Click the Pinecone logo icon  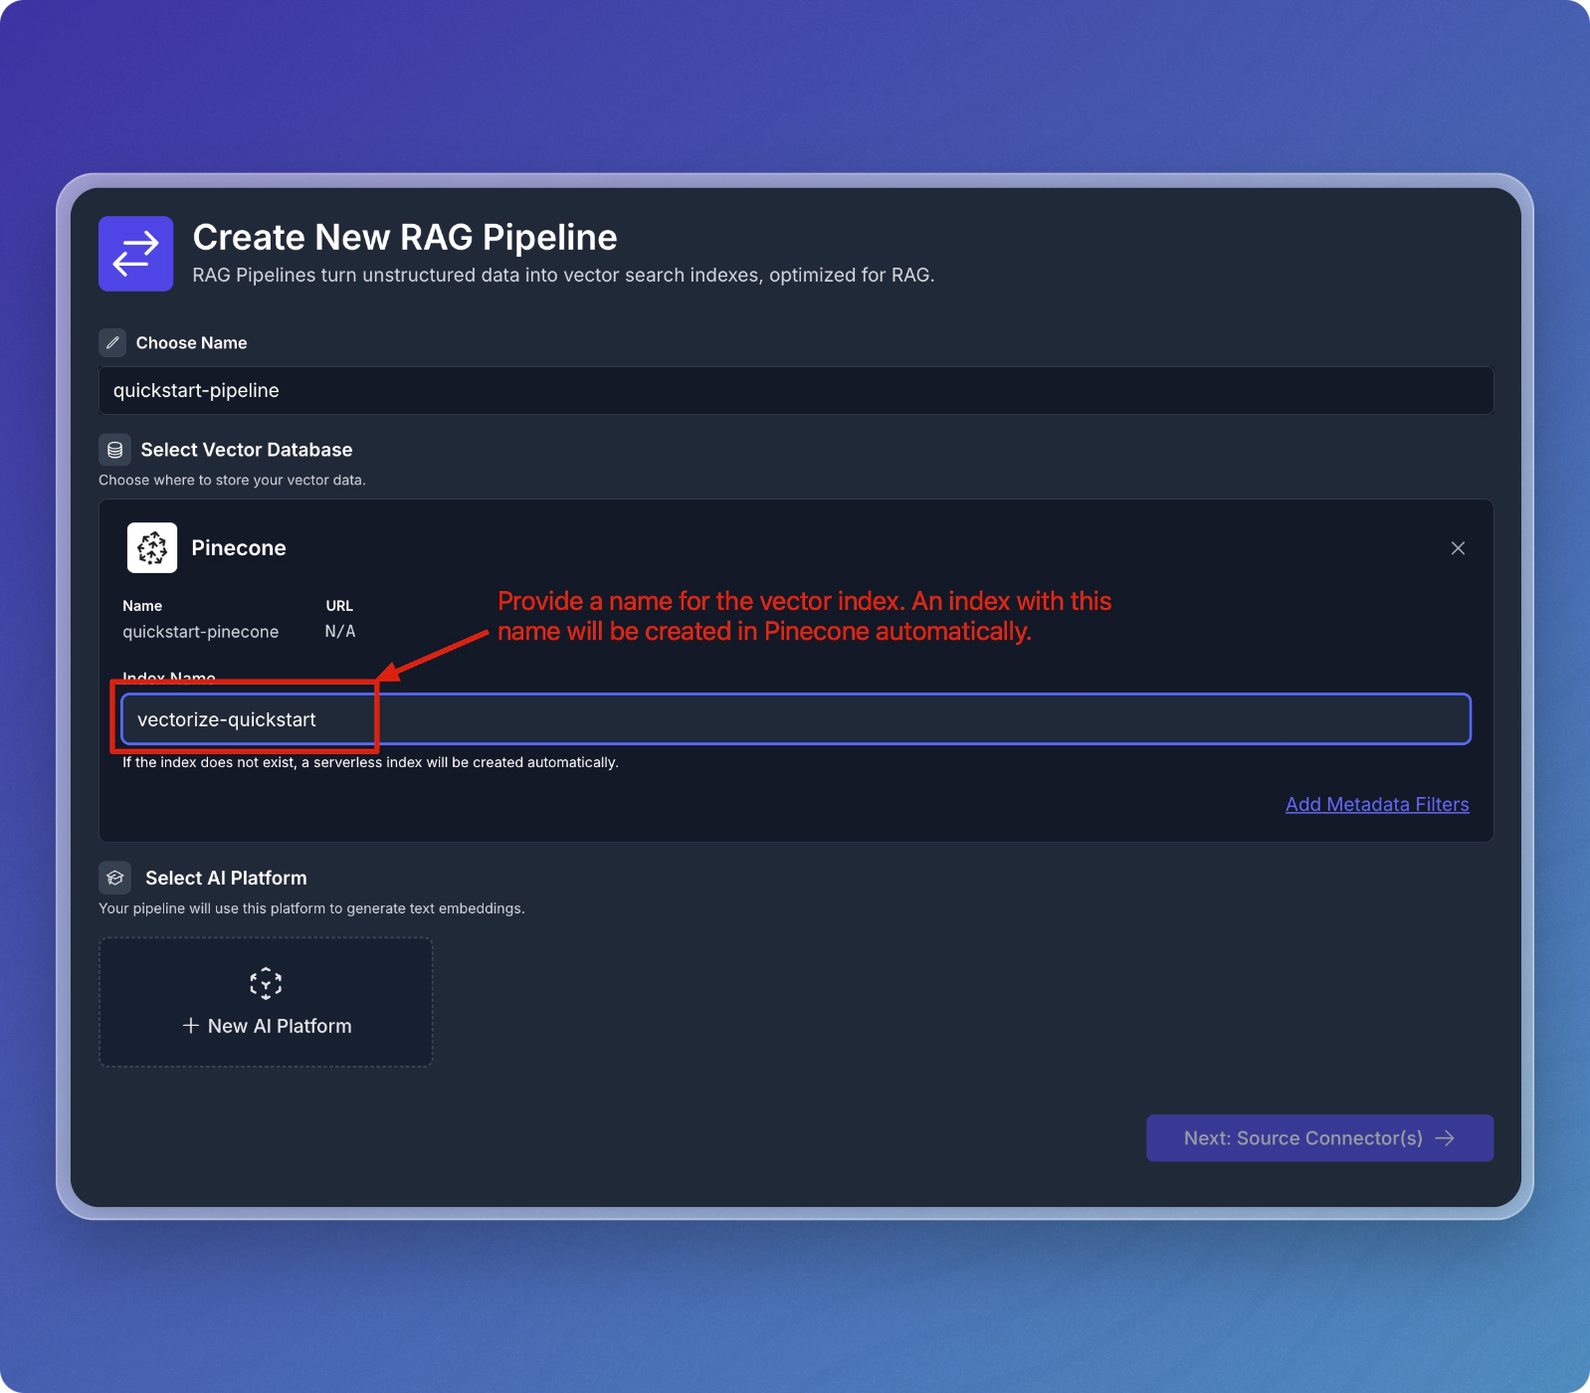pyautogui.click(x=152, y=547)
